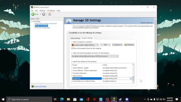The width and height of the screenshot is (181, 102).
Task: Select Texture filtering - Trilinear optimization row
Action: (102, 71)
